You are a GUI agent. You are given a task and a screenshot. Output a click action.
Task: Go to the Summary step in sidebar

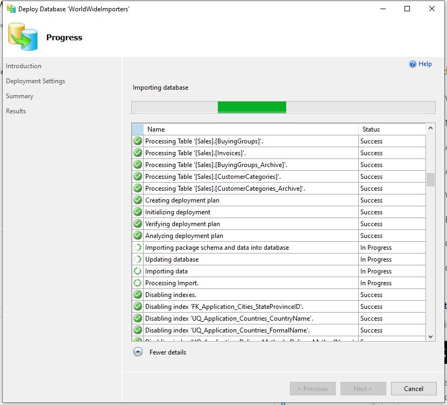[x=20, y=96]
